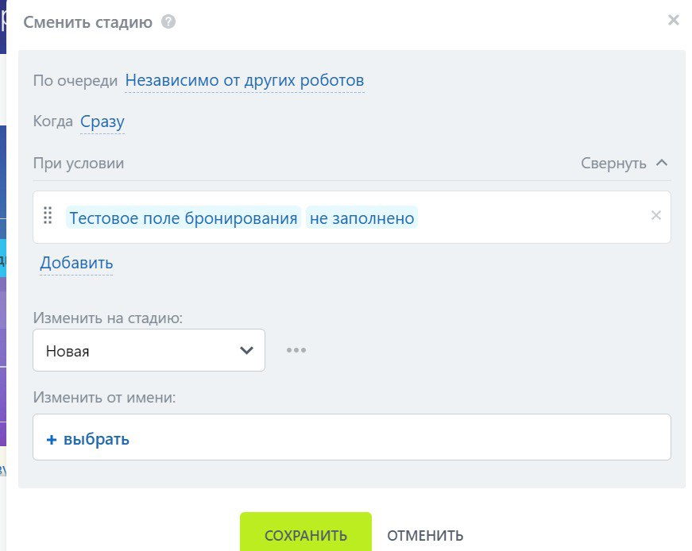Click the выбрать link
This screenshot has width=692, height=551.
point(96,439)
